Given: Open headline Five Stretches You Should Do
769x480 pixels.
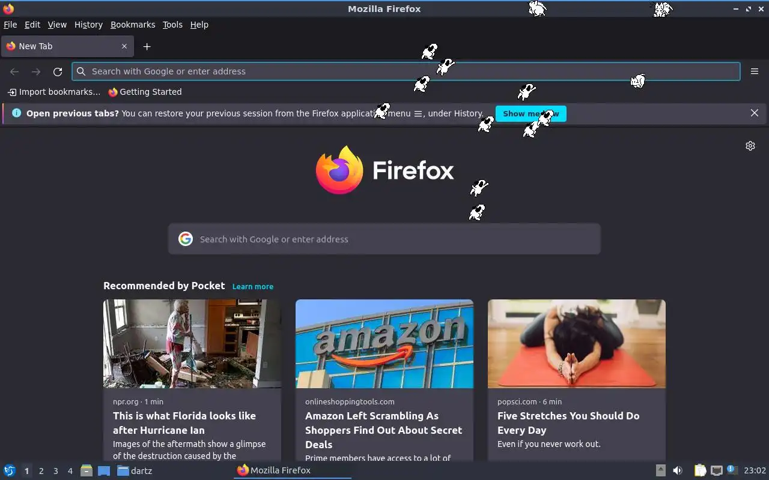Looking at the screenshot, I should [x=568, y=423].
